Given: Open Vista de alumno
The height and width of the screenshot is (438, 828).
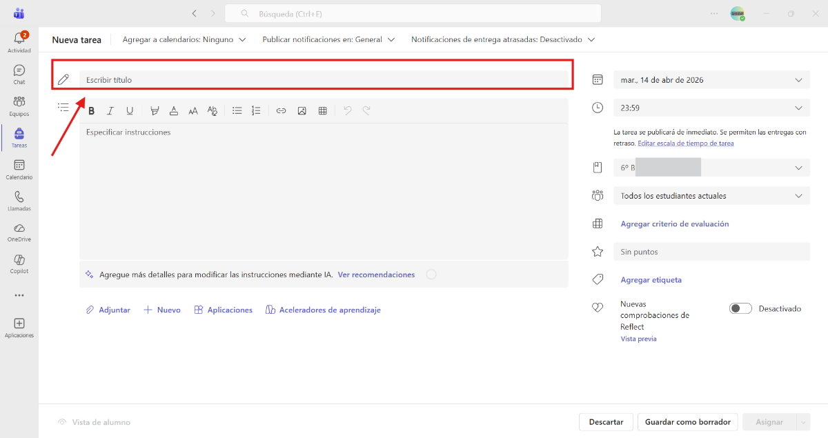Looking at the screenshot, I should pos(94,422).
